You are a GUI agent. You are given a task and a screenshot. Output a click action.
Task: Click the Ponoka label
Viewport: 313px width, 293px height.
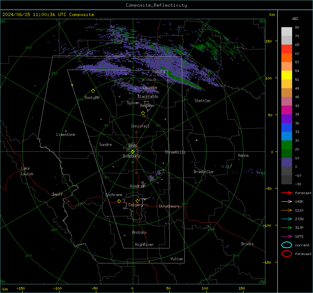click(159, 72)
